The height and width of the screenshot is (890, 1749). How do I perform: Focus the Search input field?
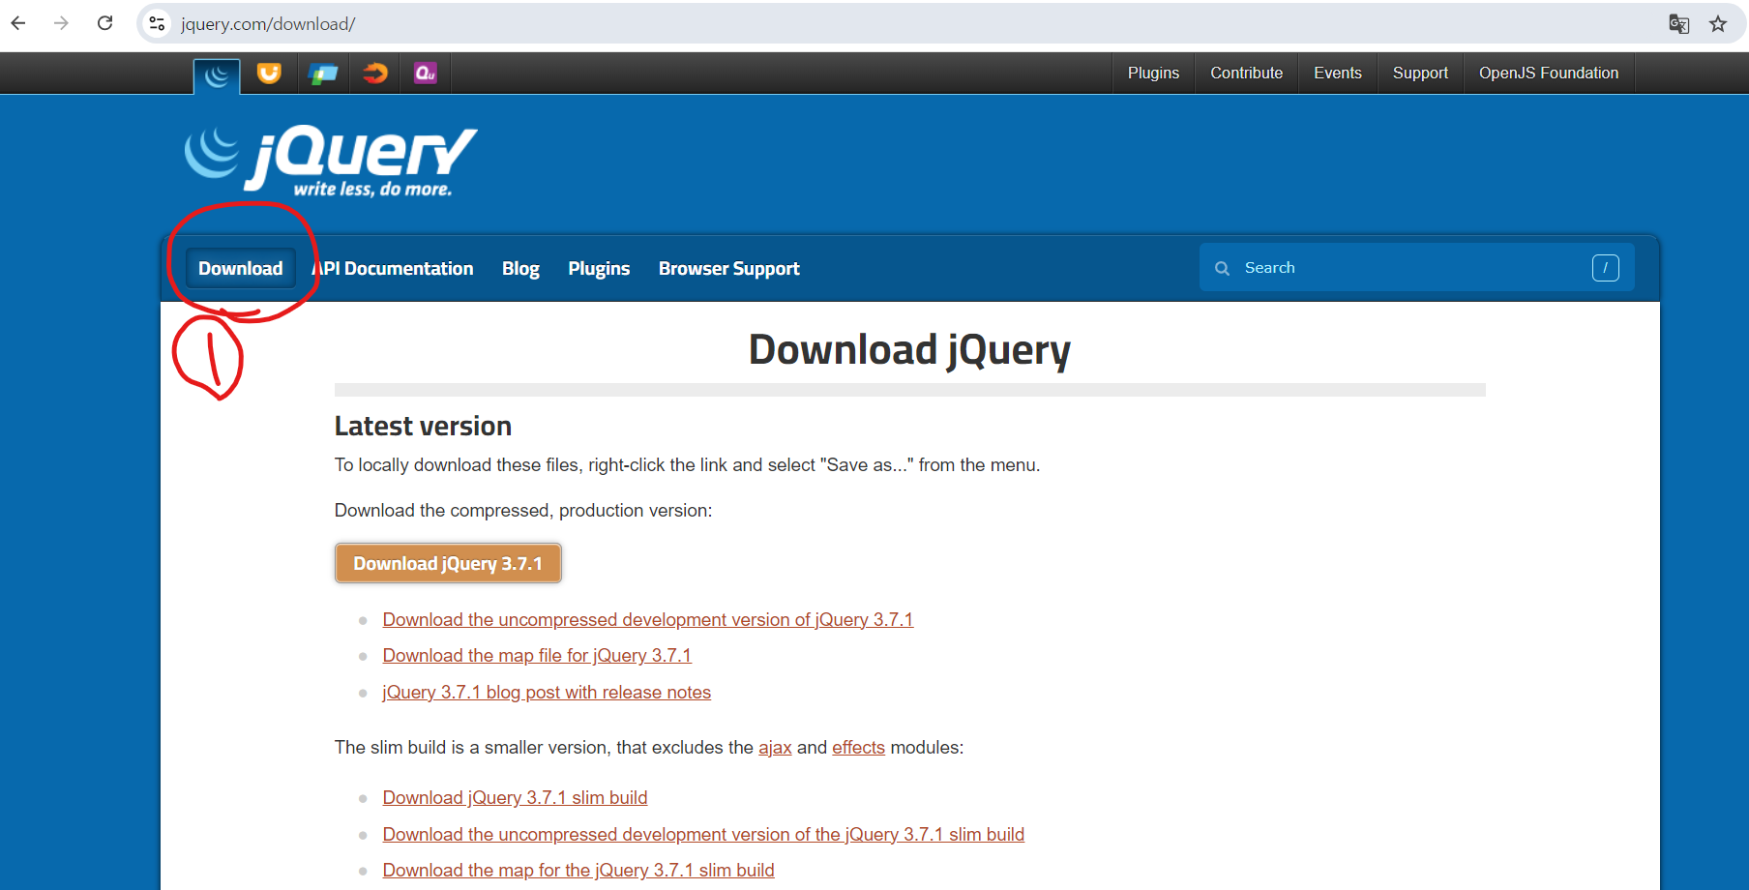[1416, 268]
